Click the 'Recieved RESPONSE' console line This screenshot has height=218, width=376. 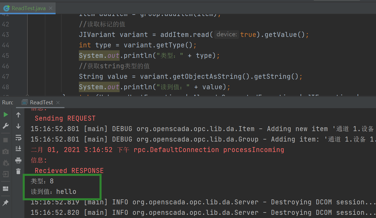tap(69, 171)
